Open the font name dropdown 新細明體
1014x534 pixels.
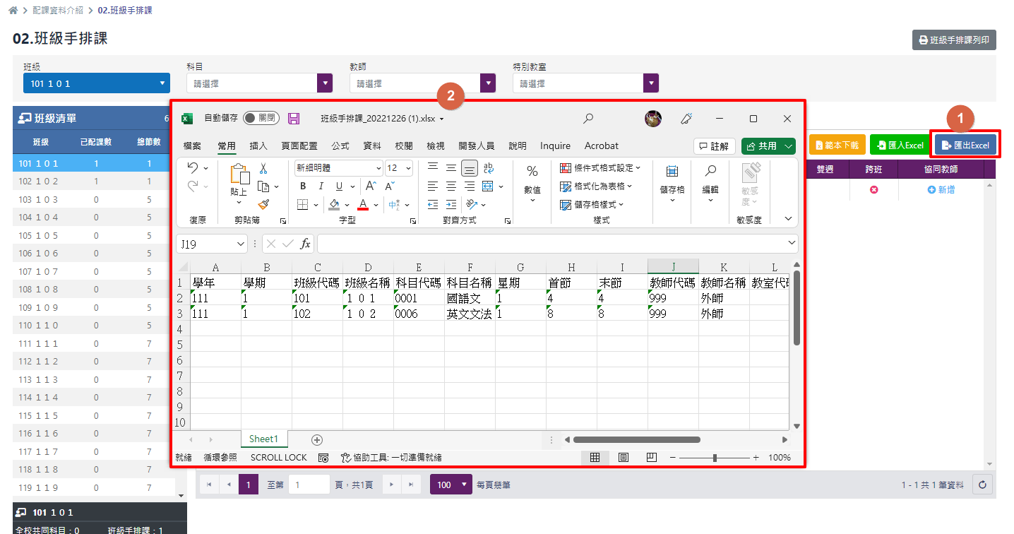(378, 168)
